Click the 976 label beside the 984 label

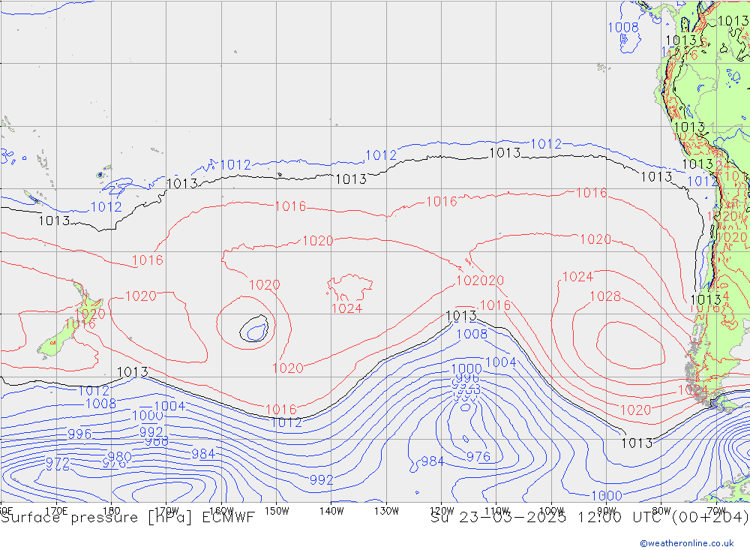click(478, 457)
